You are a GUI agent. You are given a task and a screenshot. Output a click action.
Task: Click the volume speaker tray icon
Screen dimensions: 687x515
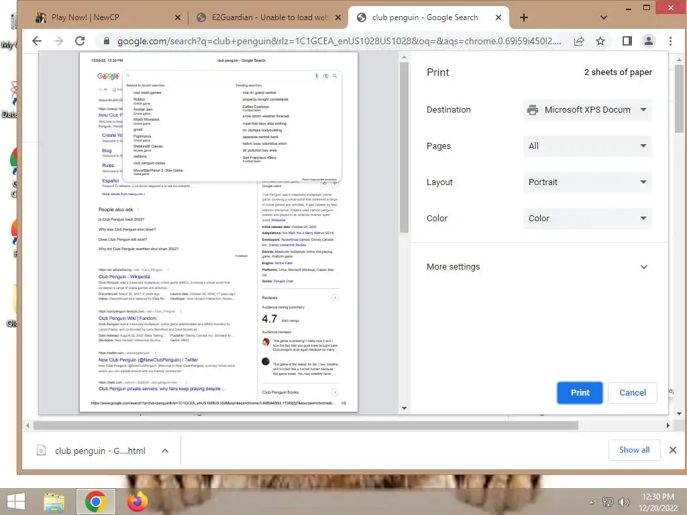coord(623,502)
